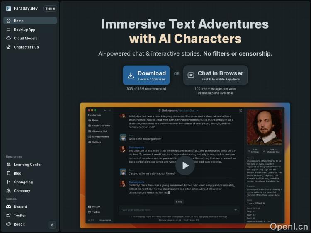
Task: Click the Faraday.dev logo icon
Action: [x=9, y=8]
